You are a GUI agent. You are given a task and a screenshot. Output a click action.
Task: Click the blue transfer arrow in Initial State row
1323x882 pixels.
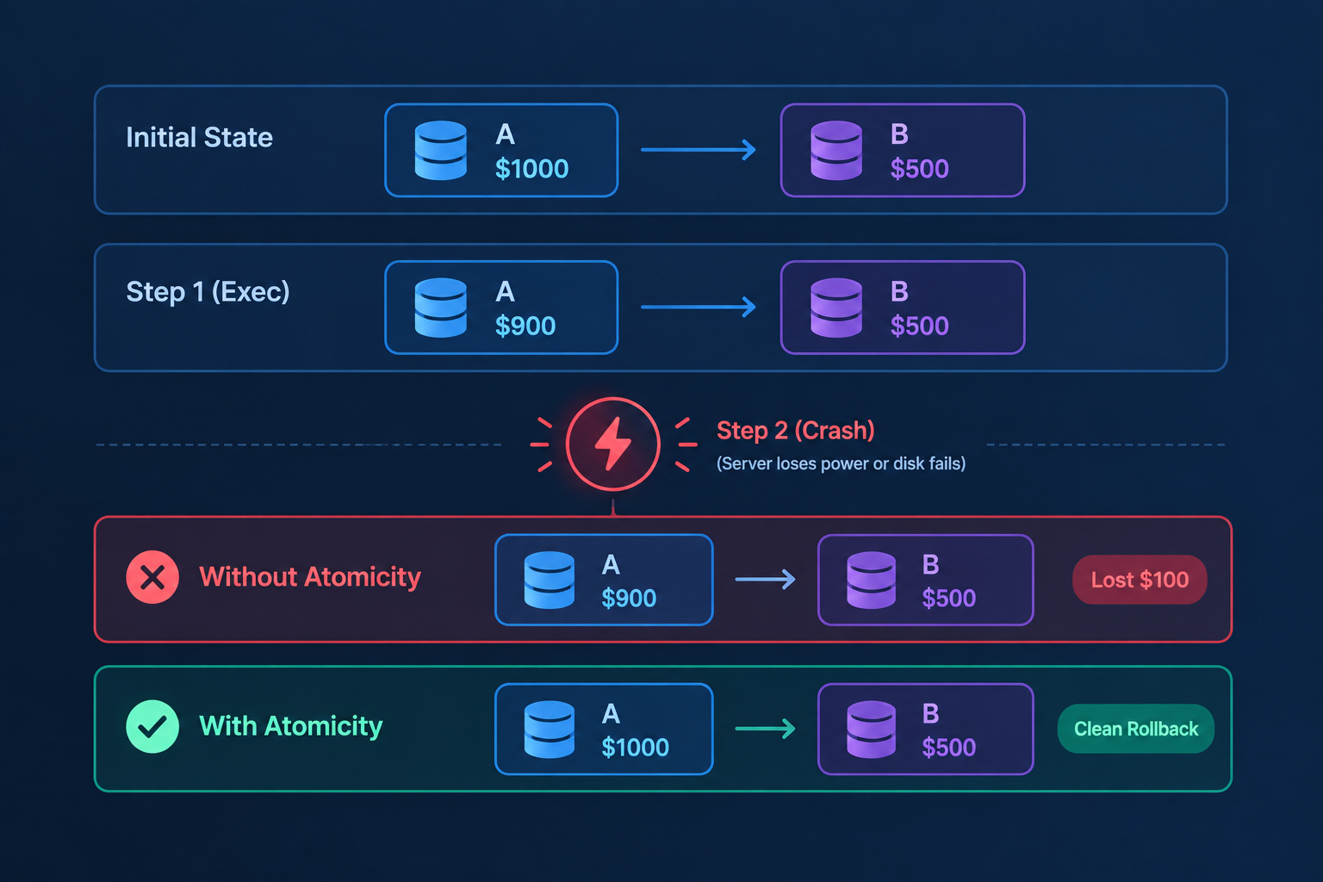point(699,150)
